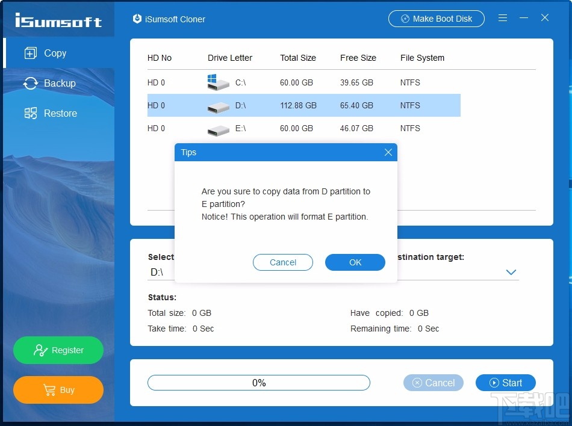572x426 pixels.
Task: Expand the destination target dropdown
Action: 511,272
